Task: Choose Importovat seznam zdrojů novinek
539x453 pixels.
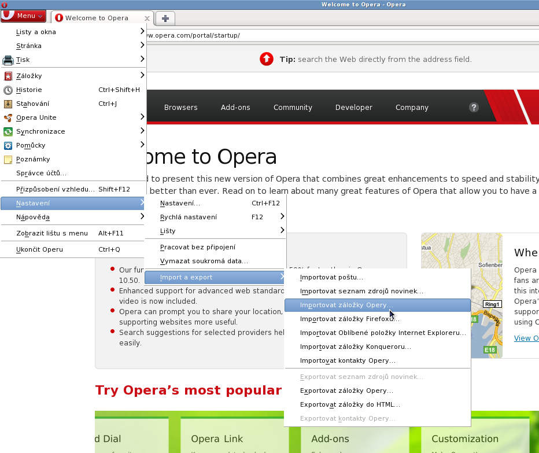Action: point(378,291)
